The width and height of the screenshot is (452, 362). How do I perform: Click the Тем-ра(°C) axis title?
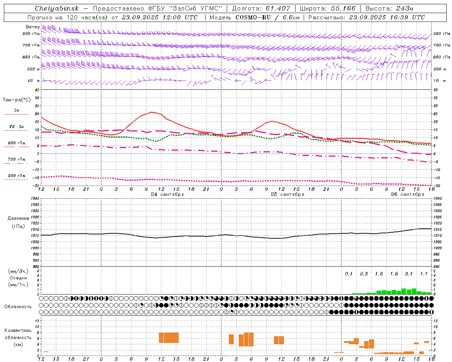(17, 100)
